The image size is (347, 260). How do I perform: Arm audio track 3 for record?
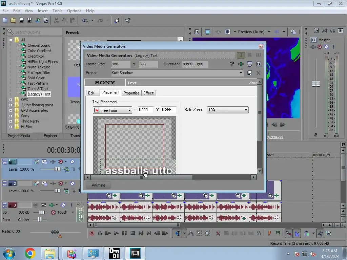tap(35, 205)
